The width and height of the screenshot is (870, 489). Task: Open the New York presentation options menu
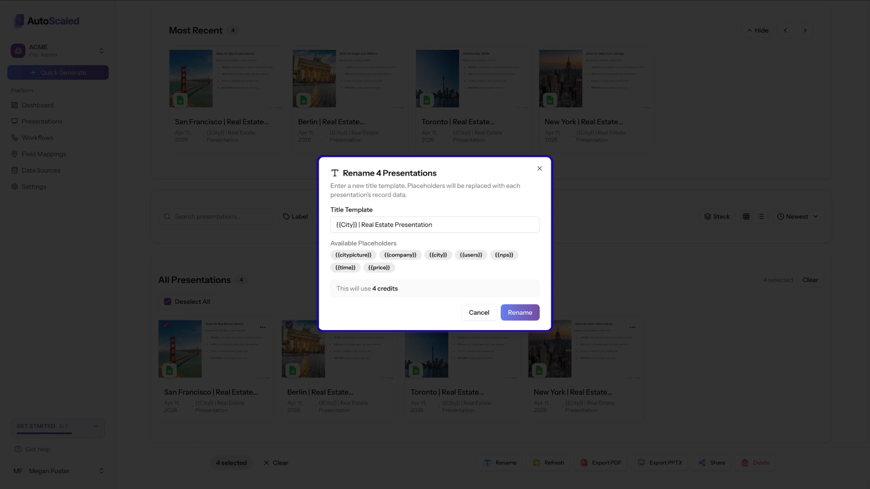(x=633, y=327)
